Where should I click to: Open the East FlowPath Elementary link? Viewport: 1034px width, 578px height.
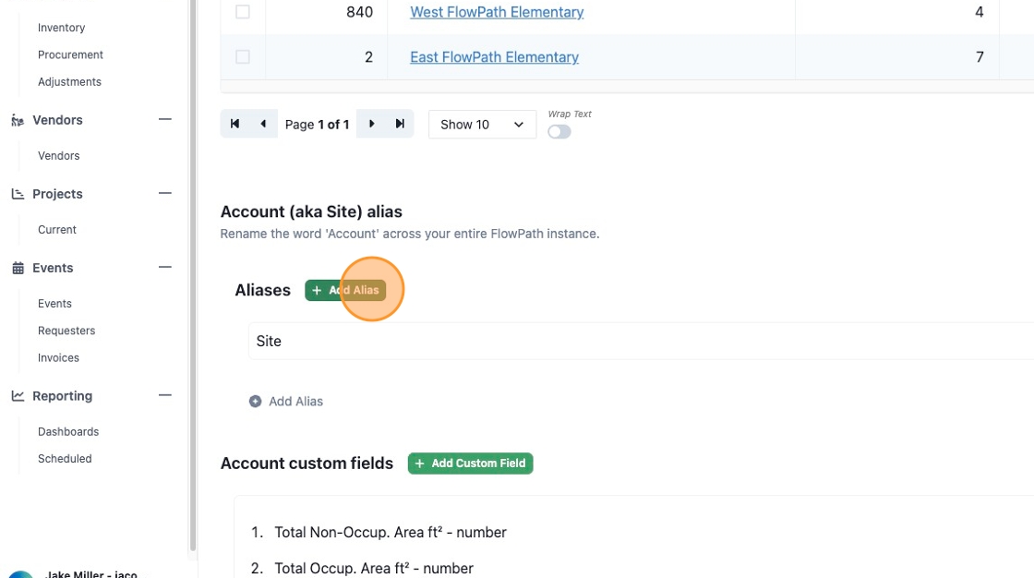click(x=495, y=57)
